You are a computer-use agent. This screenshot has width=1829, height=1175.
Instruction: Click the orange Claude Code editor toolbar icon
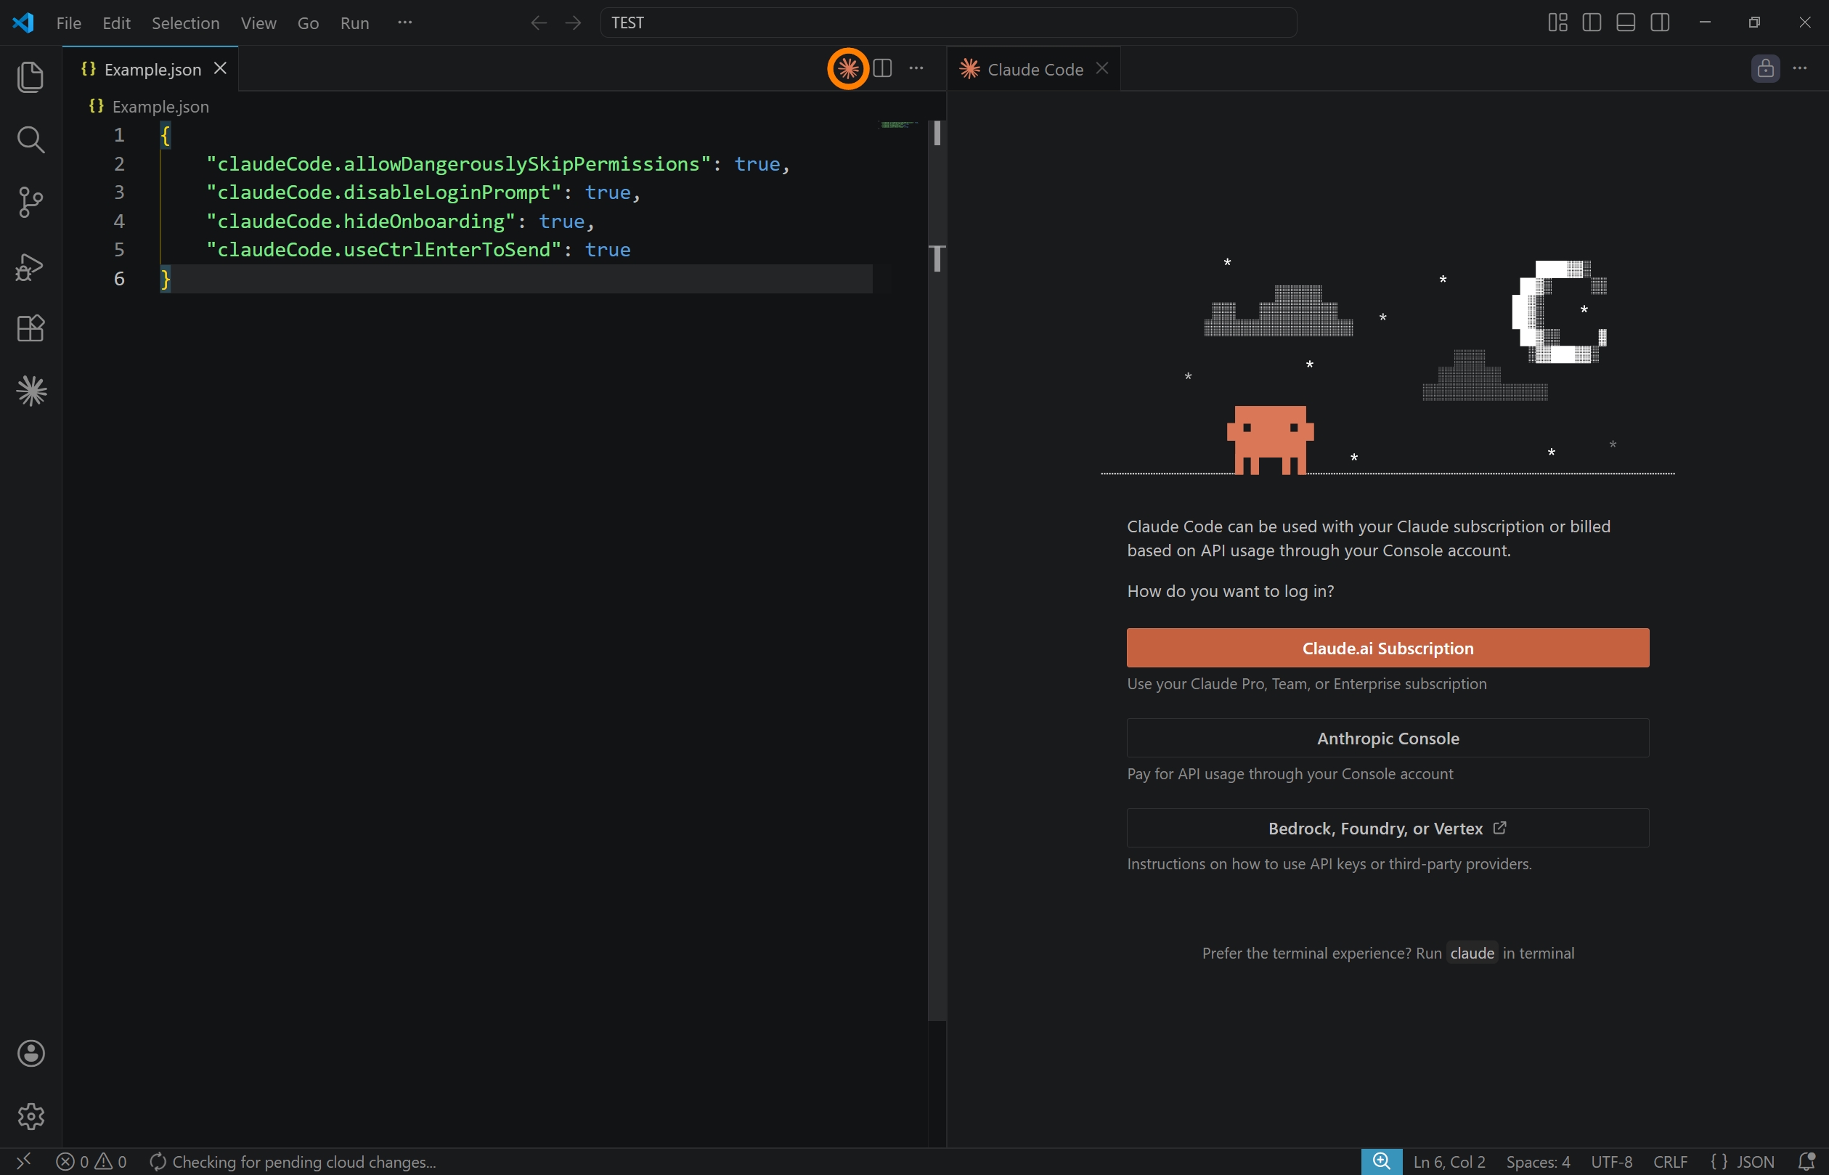848,69
